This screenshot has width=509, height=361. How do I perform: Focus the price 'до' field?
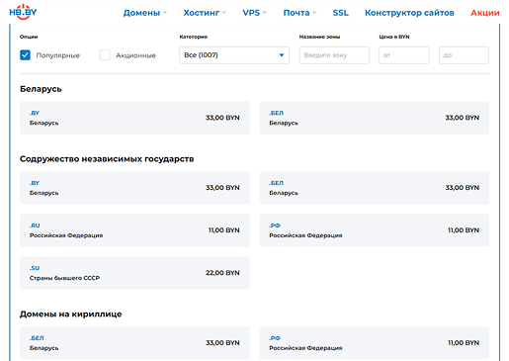(x=464, y=55)
